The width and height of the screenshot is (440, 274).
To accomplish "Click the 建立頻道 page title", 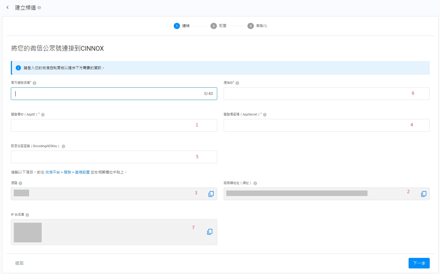I will [x=26, y=8].
